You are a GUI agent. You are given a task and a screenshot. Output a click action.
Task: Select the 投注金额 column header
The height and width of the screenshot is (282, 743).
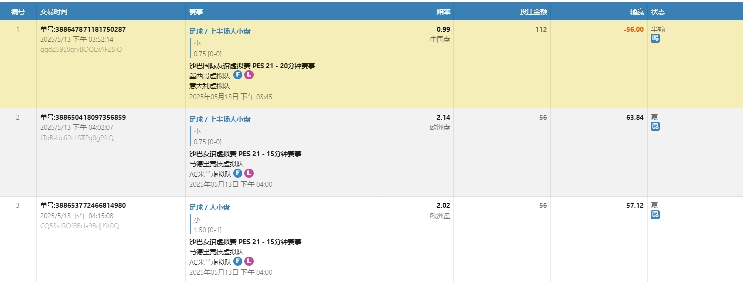[x=533, y=11]
